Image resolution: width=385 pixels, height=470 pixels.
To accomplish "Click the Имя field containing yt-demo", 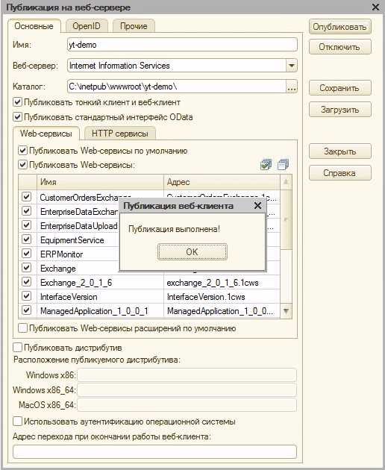I will pyautogui.click(x=182, y=45).
